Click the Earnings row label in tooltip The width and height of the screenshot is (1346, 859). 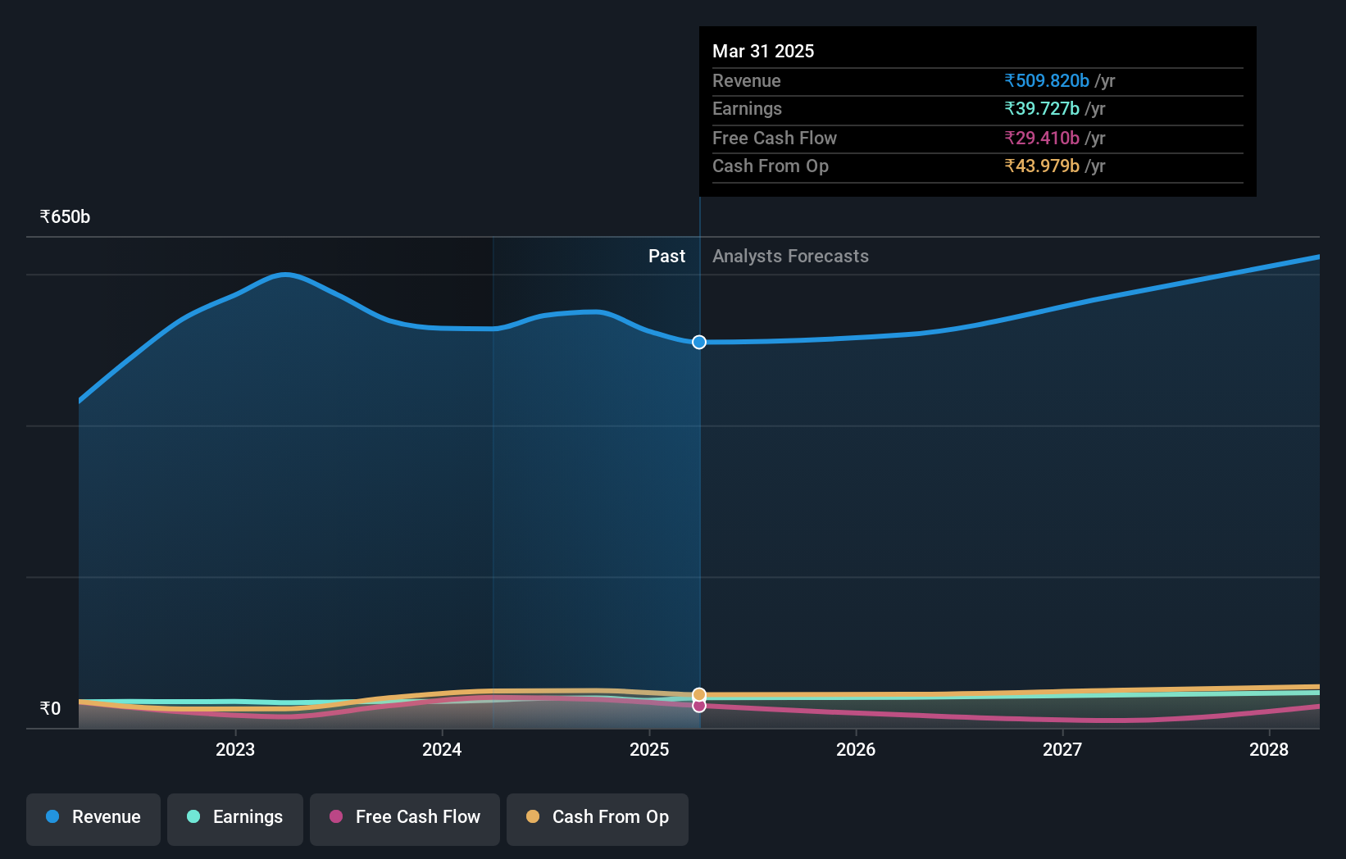tap(747, 108)
